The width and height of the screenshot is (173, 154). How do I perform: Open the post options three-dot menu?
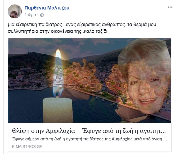point(170,7)
